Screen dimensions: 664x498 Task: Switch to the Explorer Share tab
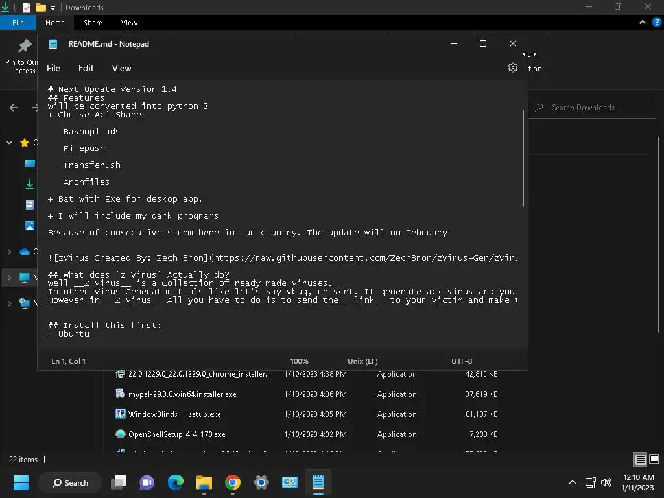click(93, 23)
